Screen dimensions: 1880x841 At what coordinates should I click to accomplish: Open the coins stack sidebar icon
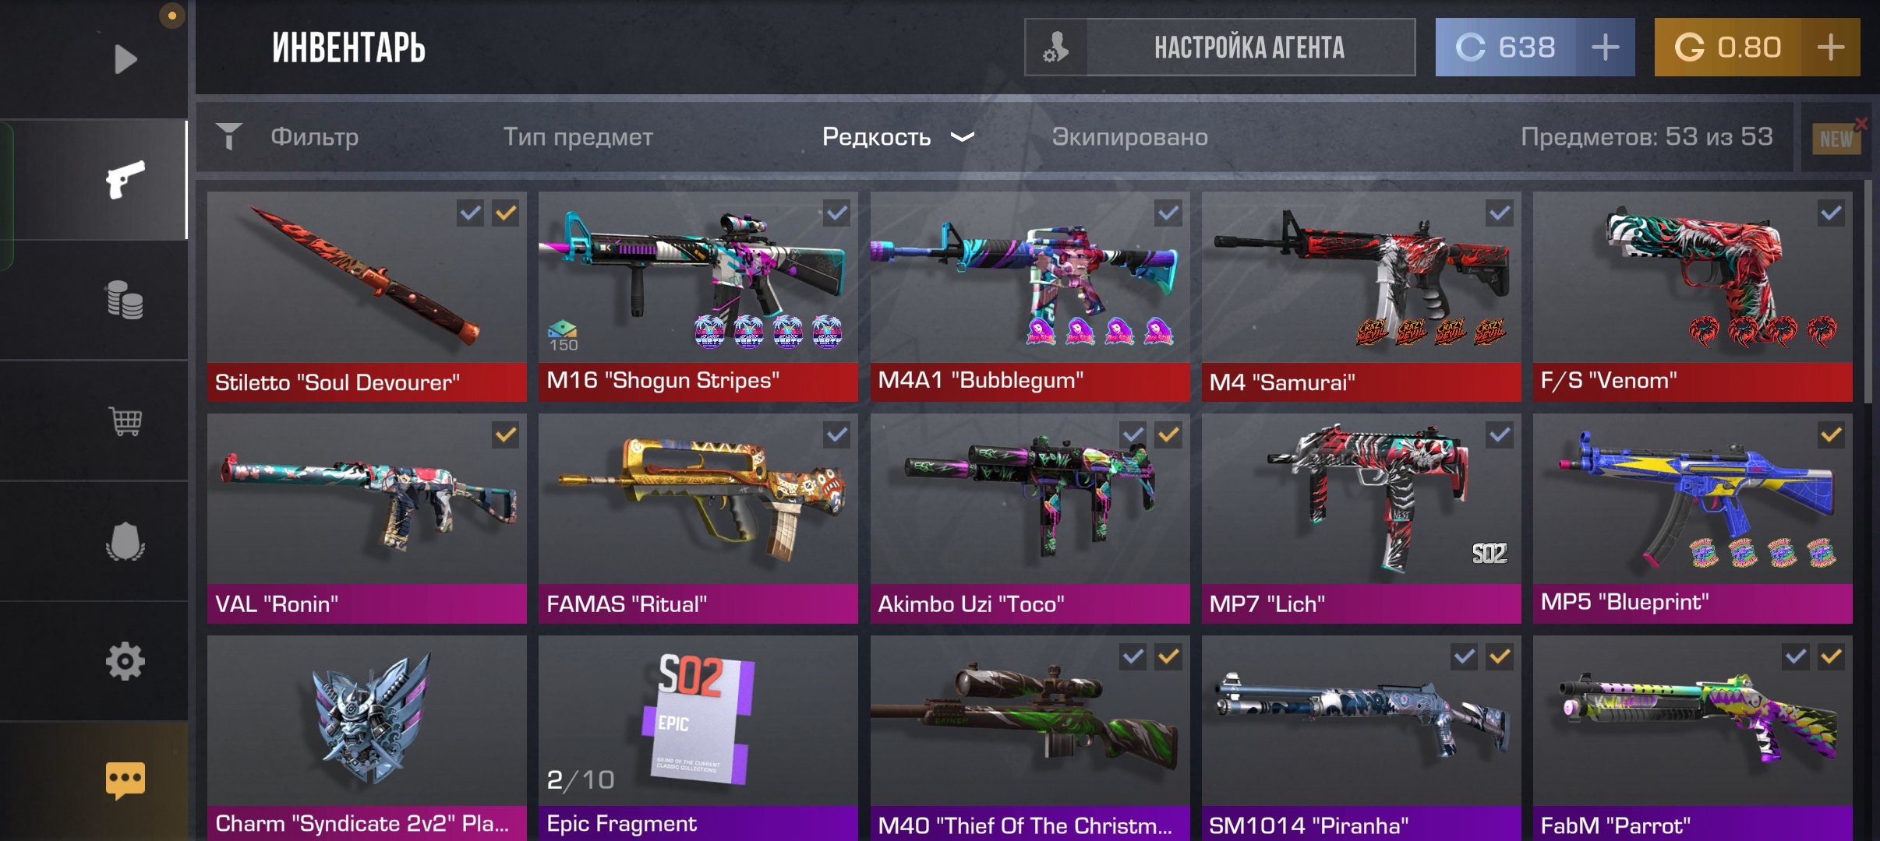pos(125,300)
